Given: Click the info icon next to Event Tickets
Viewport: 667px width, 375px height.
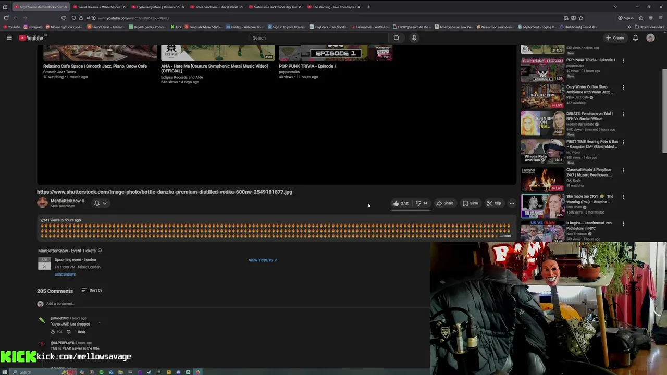Looking at the screenshot, I should pos(100,251).
